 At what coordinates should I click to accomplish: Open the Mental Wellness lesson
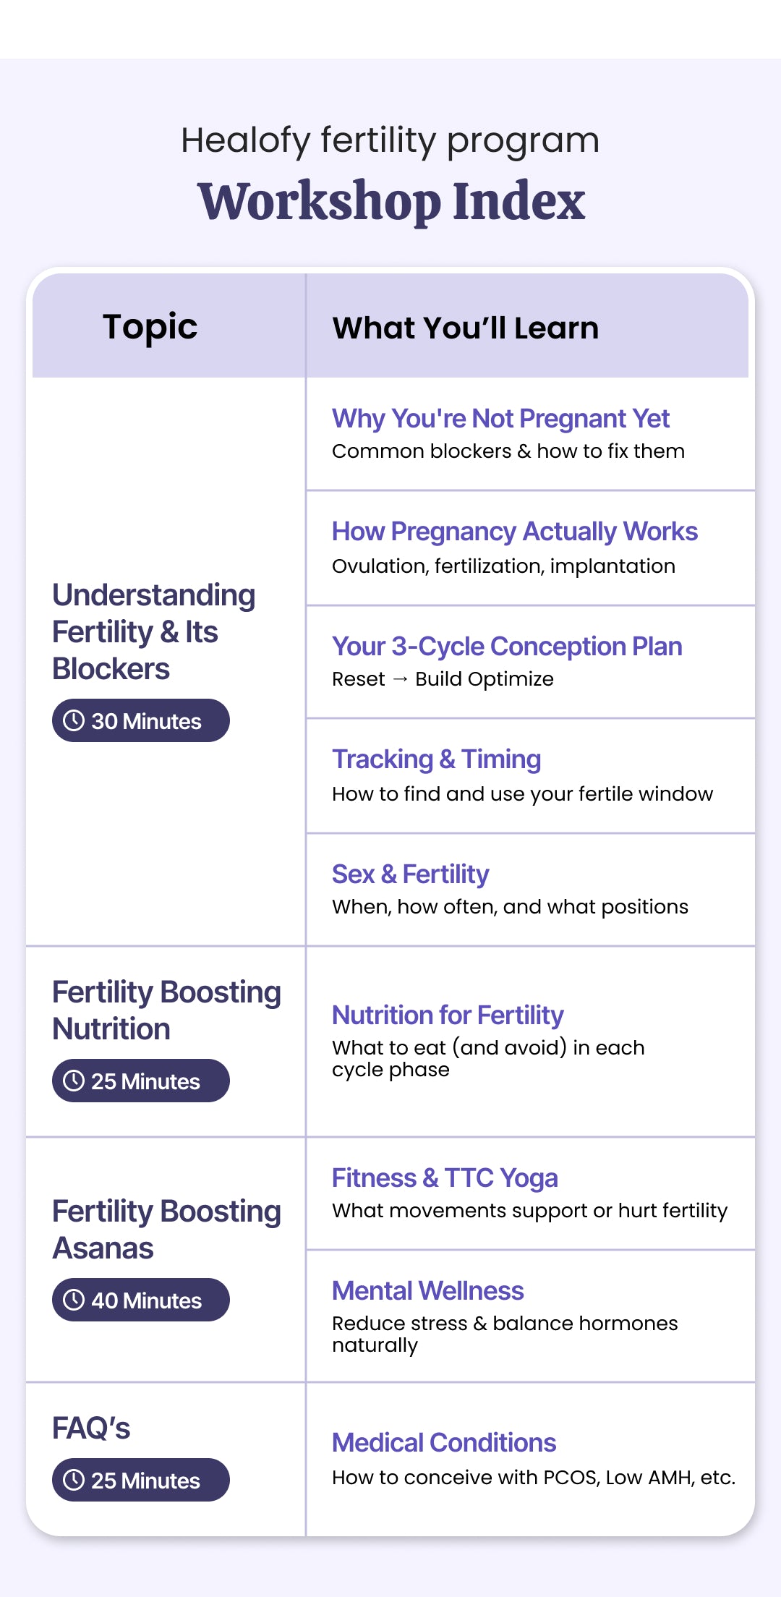427,1291
